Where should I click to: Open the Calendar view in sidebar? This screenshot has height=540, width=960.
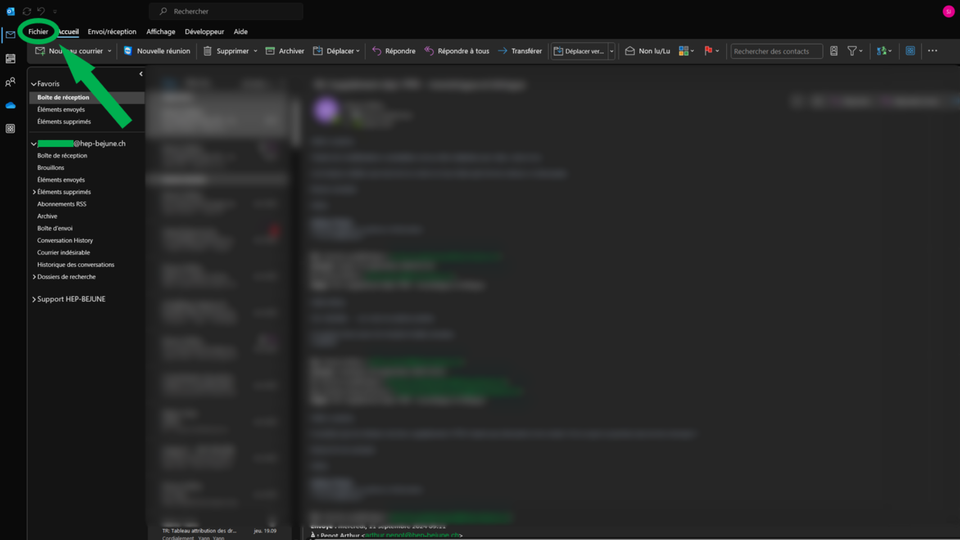tap(10, 58)
